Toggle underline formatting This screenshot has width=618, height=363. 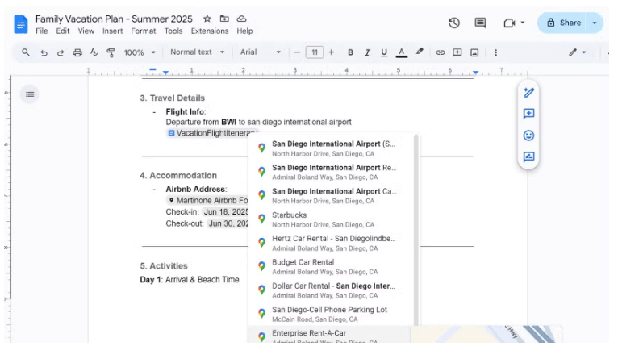tap(384, 52)
